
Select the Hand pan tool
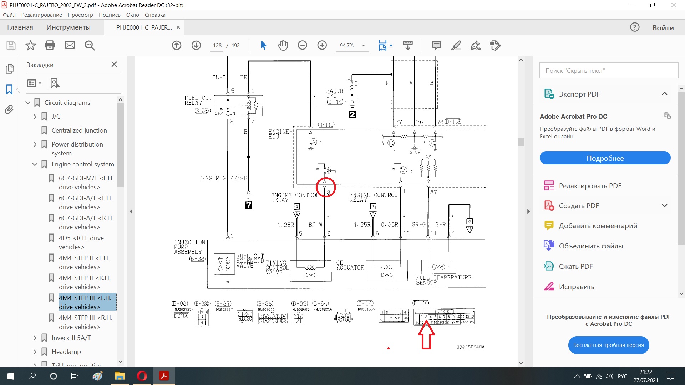(x=283, y=45)
